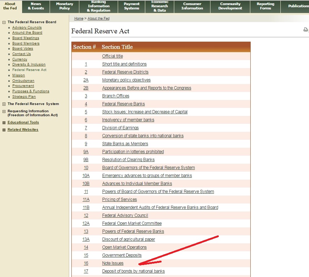Open the Ombudsman sidebar link
This screenshot has width=309, height=277.
(x=23, y=81)
